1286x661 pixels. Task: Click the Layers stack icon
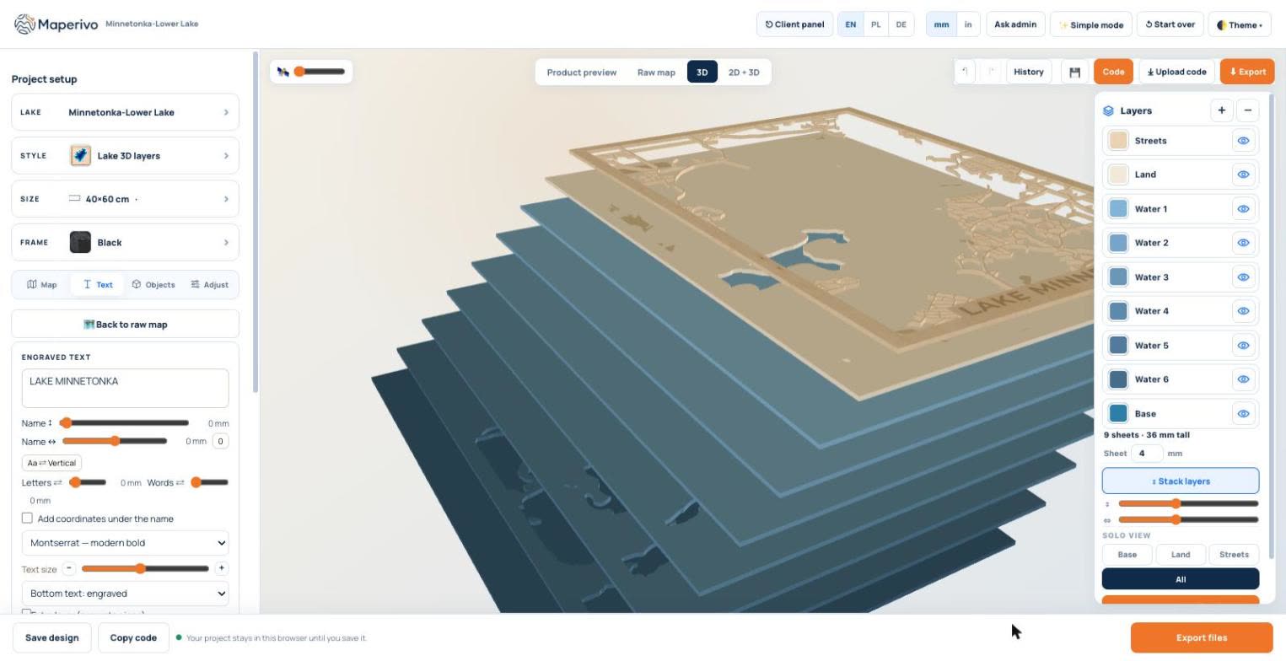click(1108, 110)
